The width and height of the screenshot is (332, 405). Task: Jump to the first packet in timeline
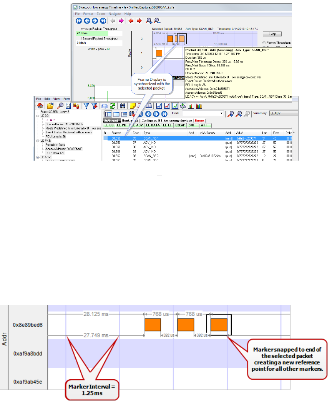pos(79,21)
